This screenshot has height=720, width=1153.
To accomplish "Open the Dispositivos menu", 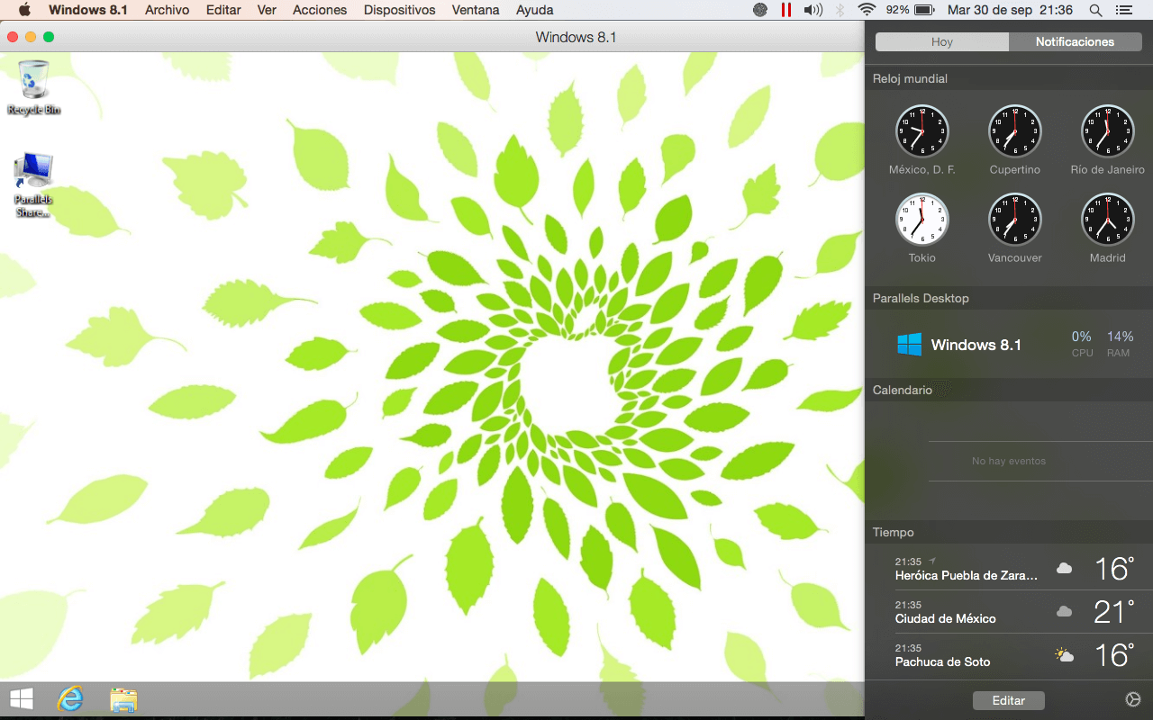I will coord(399,10).
